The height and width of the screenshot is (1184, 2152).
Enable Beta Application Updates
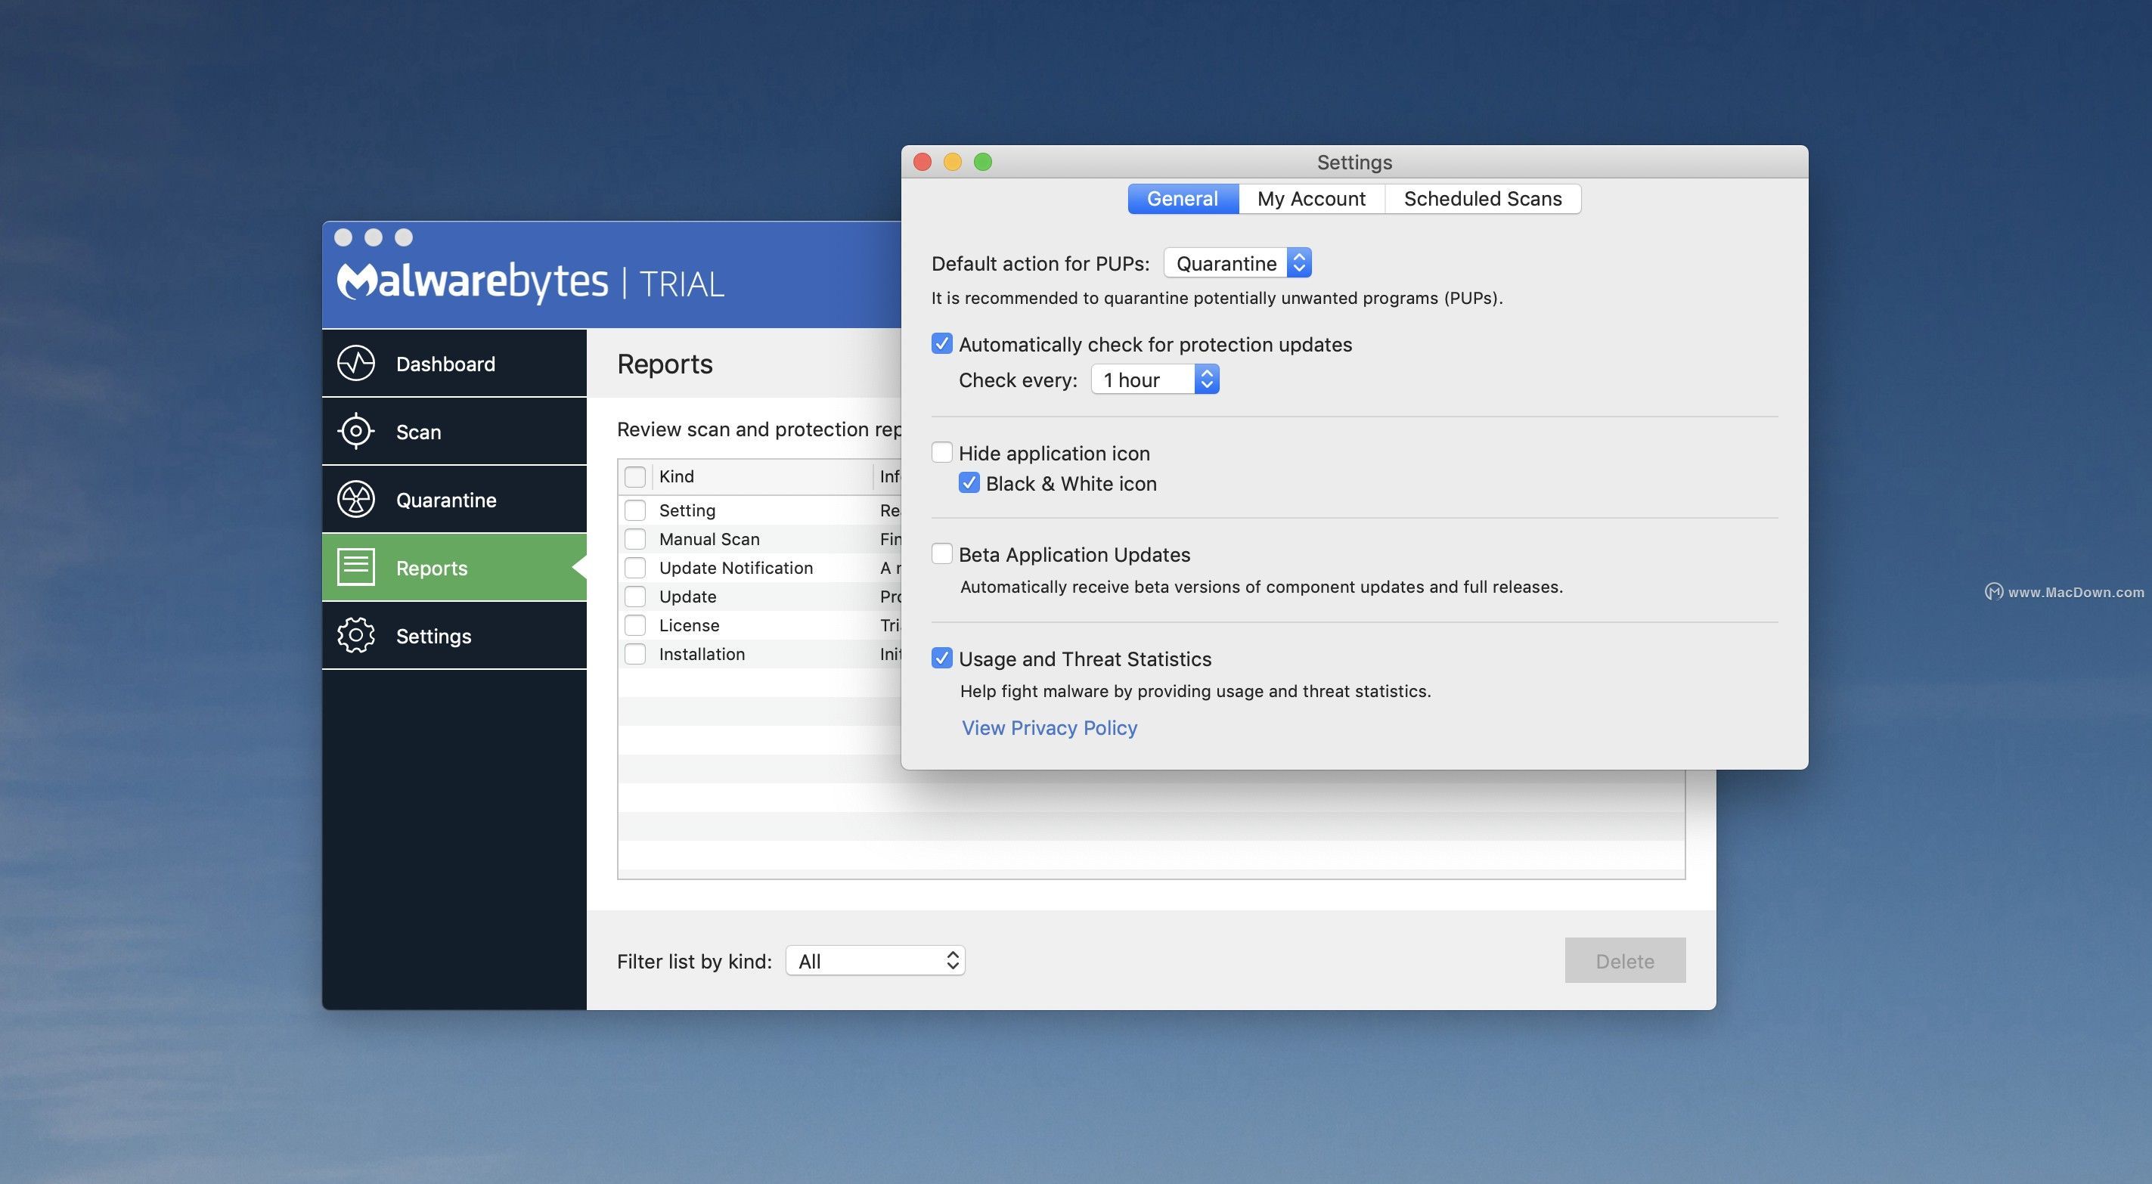coord(941,553)
